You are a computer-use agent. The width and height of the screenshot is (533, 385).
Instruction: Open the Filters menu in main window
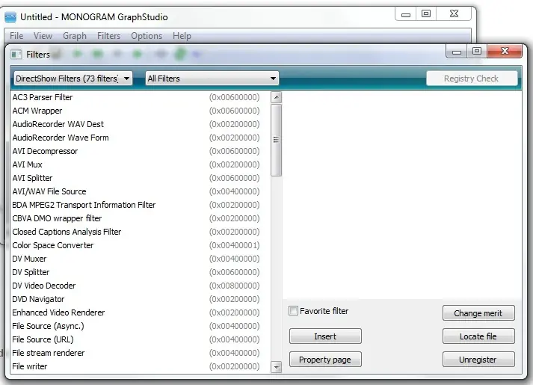(x=109, y=36)
